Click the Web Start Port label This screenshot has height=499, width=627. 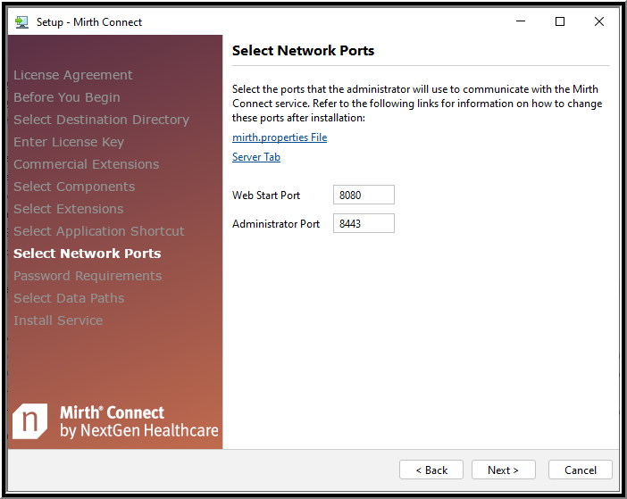(x=266, y=195)
